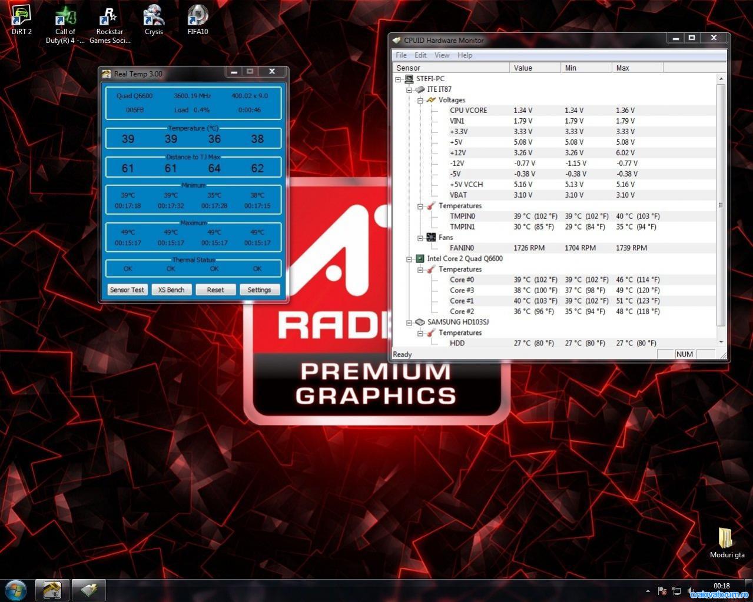Select the VIN1 sensor row
Screen dimensions: 753x602
(x=555, y=121)
